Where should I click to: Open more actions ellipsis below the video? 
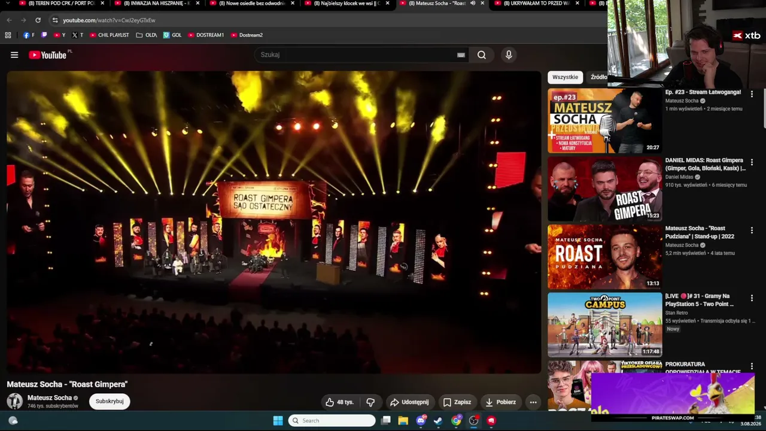point(533,402)
